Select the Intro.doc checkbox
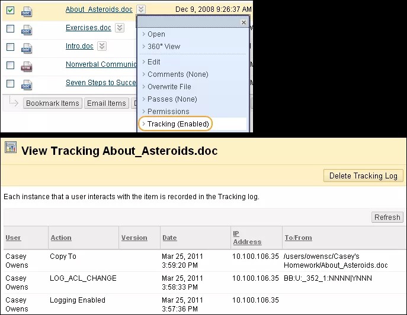 (10, 47)
